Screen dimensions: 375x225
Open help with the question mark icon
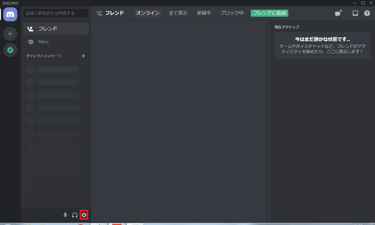click(367, 13)
